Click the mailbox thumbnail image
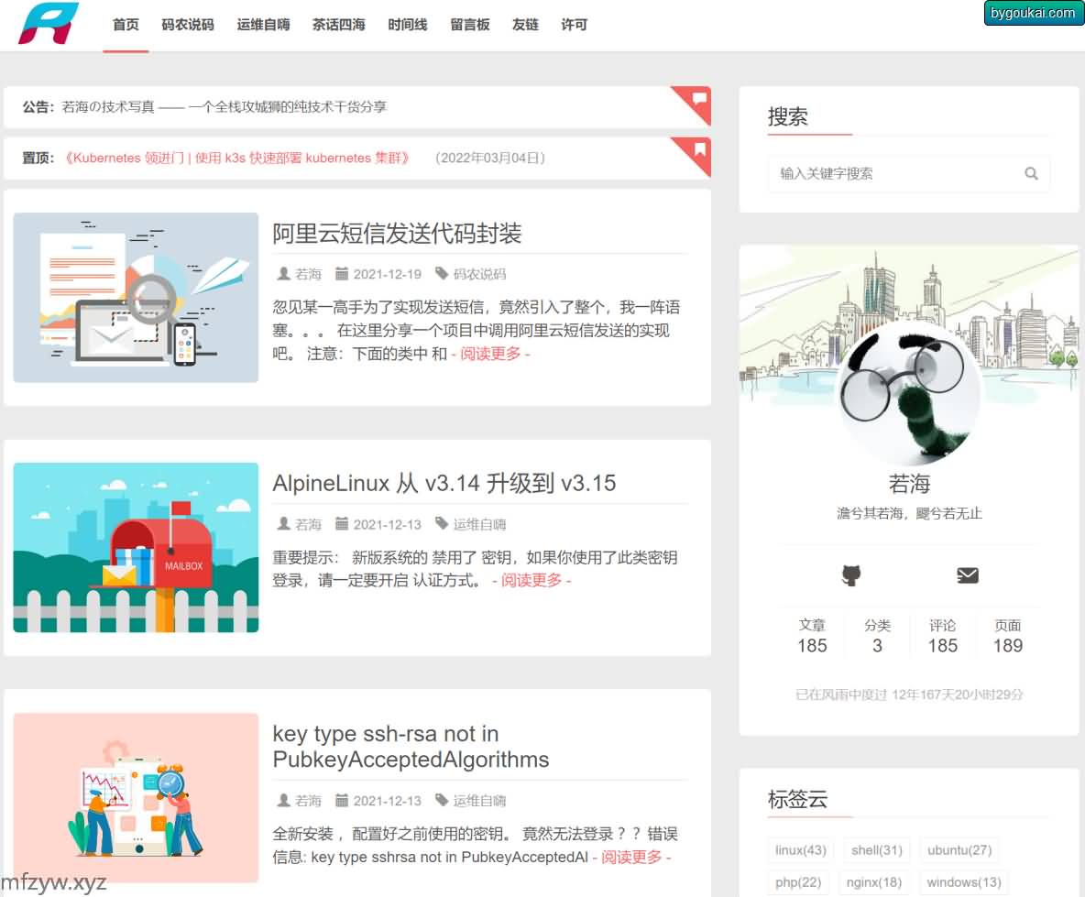The width and height of the screenshot is (1085, 897). [x=136, y=547]
